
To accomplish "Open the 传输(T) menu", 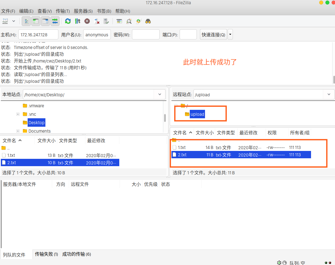I will point(63,11).
